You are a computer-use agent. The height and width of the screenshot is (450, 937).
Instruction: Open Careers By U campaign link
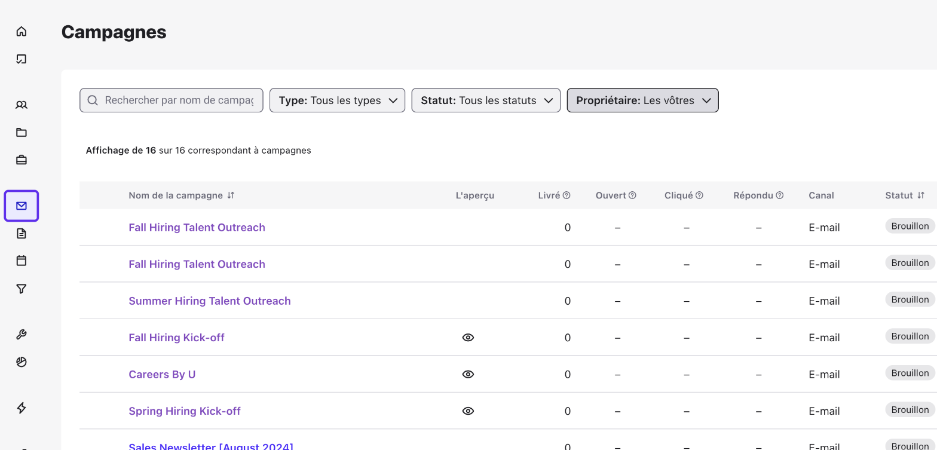pyautogui.click(x=162, y=375)
